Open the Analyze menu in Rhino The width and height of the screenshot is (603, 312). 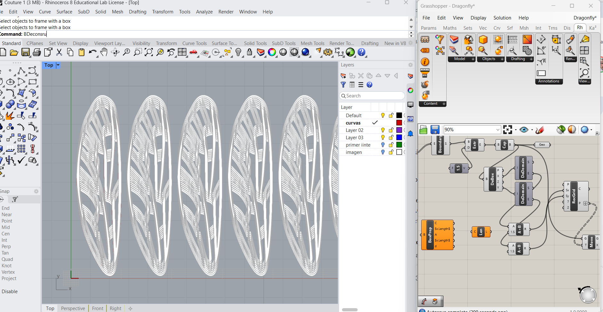pyautogui.click(x=204, y=12)
